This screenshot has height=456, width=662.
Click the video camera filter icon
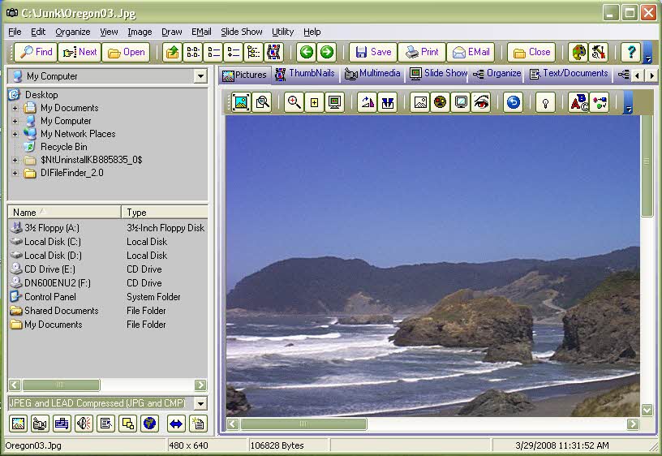pos(40,423)
